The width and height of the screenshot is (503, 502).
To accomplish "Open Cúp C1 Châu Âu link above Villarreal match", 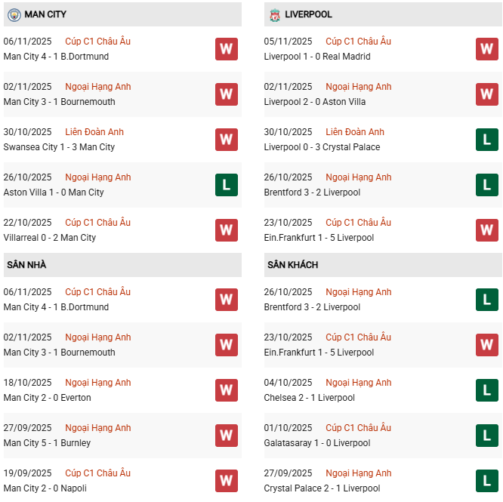I will (97, 223).
